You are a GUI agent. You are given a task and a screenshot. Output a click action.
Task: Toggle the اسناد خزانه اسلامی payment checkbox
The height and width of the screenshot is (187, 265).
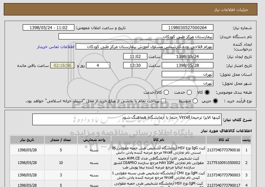click(163, 101)
